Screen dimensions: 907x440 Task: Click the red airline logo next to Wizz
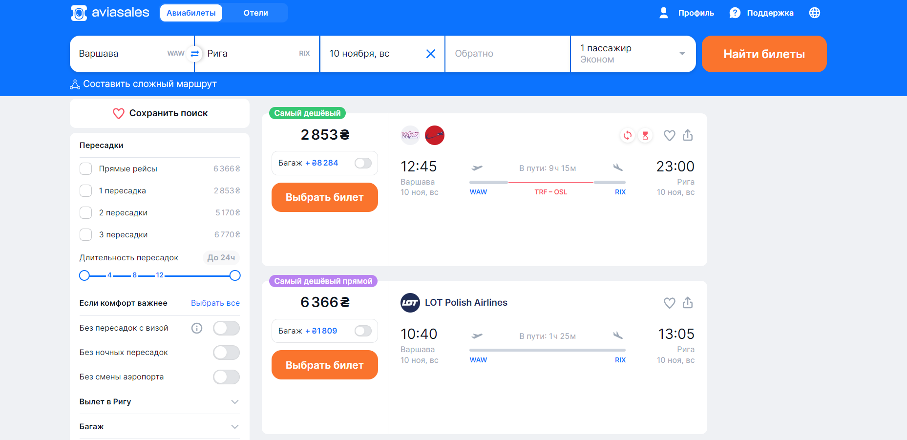pyautogui.click(x=434, y=135)
